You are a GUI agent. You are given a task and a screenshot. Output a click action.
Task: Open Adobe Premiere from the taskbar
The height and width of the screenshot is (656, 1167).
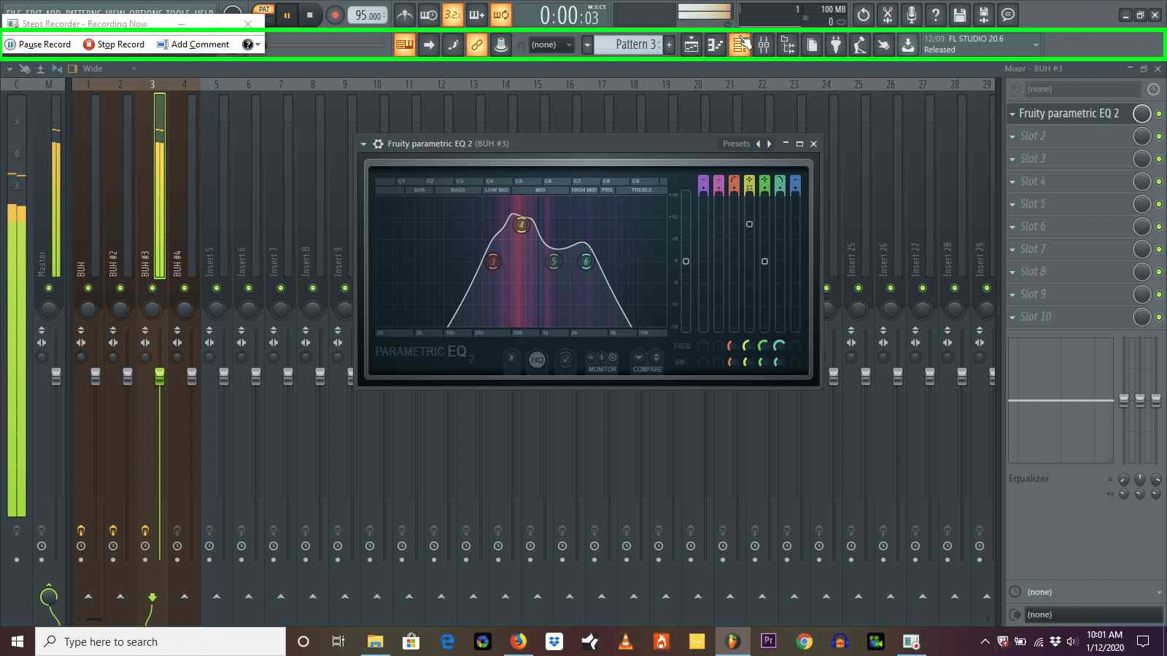pos(769,641)
